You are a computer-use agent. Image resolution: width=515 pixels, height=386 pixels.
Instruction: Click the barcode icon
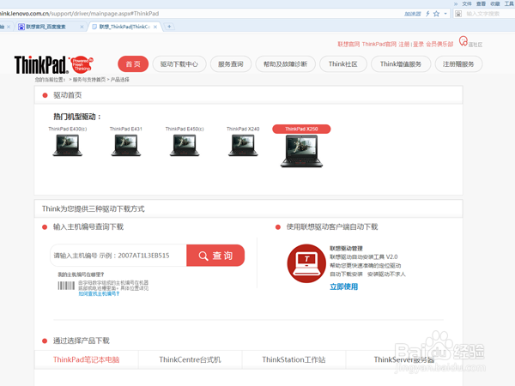coord(66,286)
